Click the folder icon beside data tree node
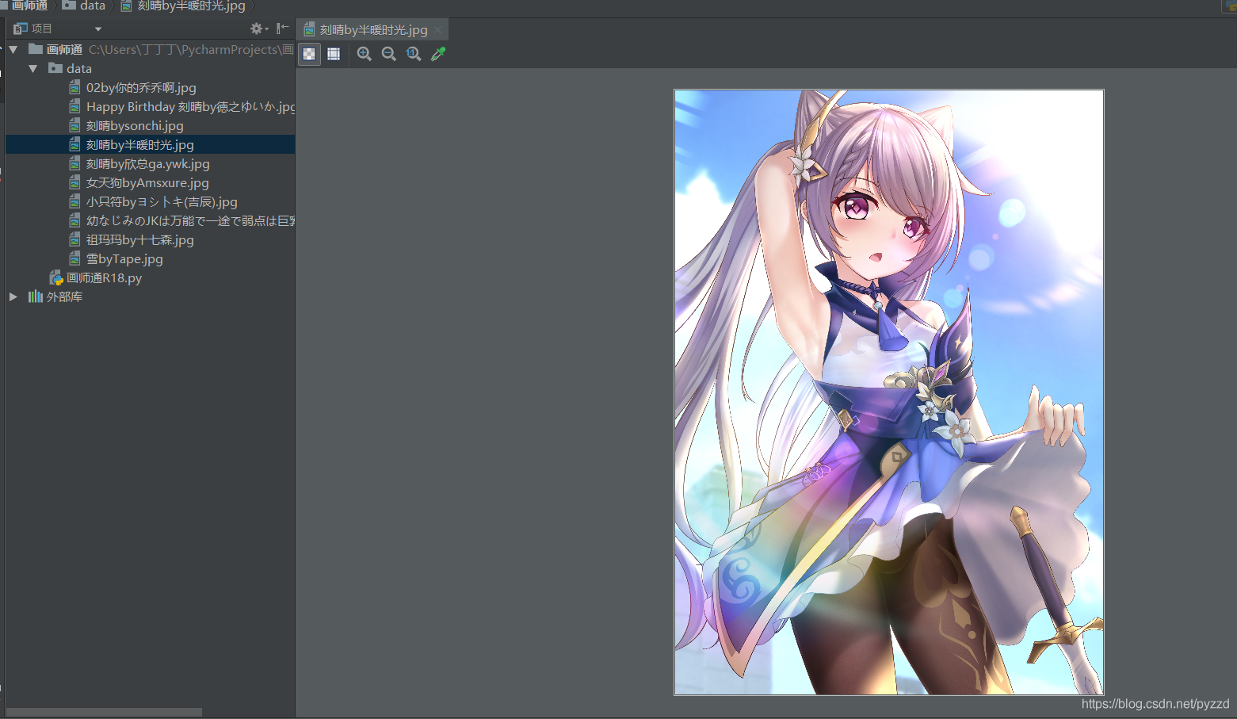Screen dimensions: 1237x719 point(55,68)
